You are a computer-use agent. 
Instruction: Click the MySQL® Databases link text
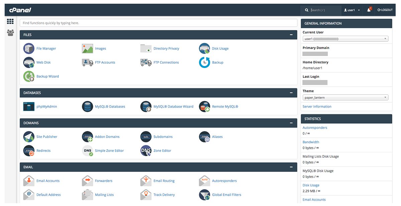pos(110,107)
